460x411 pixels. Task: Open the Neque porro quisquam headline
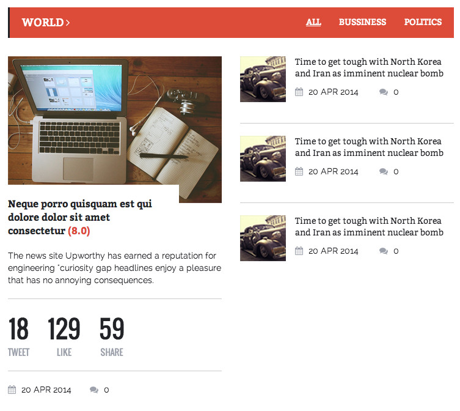(x=80, y=217)
